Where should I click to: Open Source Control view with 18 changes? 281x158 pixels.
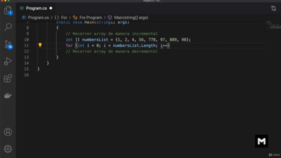[x=8, y=44]
